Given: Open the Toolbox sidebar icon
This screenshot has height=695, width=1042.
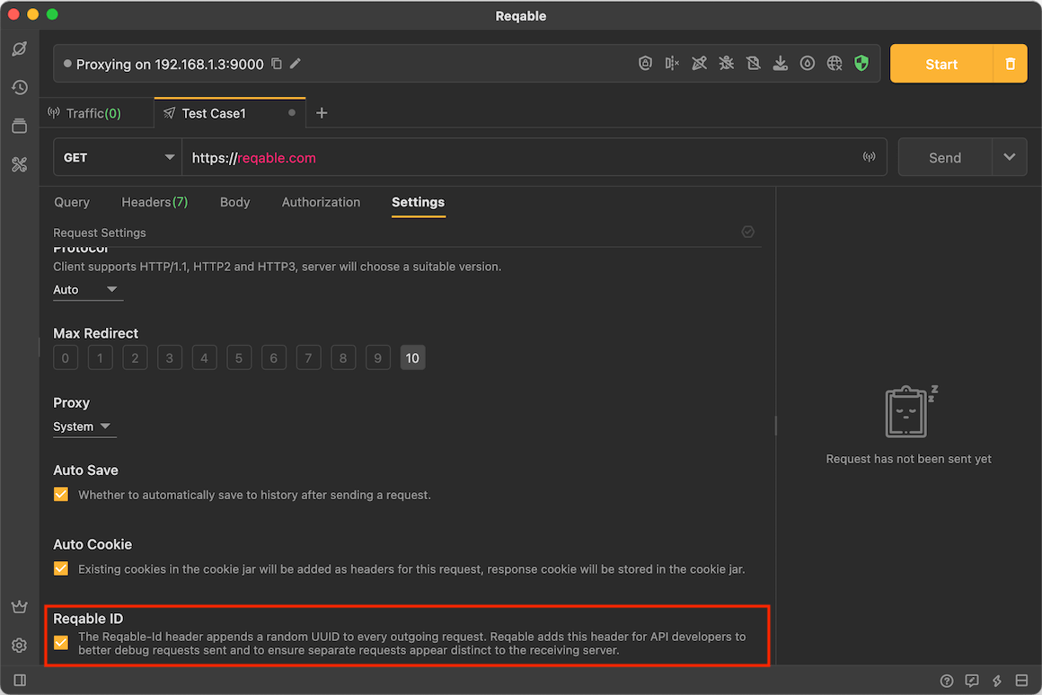Looking at the screenshot, I should (x=19, y=164).
